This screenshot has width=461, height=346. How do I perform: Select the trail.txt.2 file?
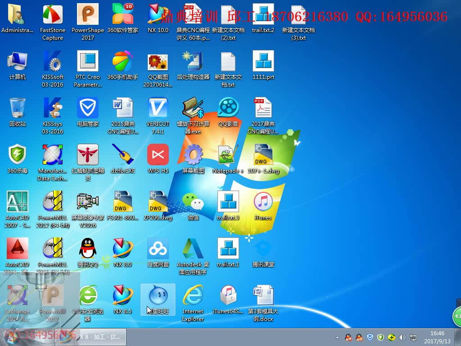point(263,18)
